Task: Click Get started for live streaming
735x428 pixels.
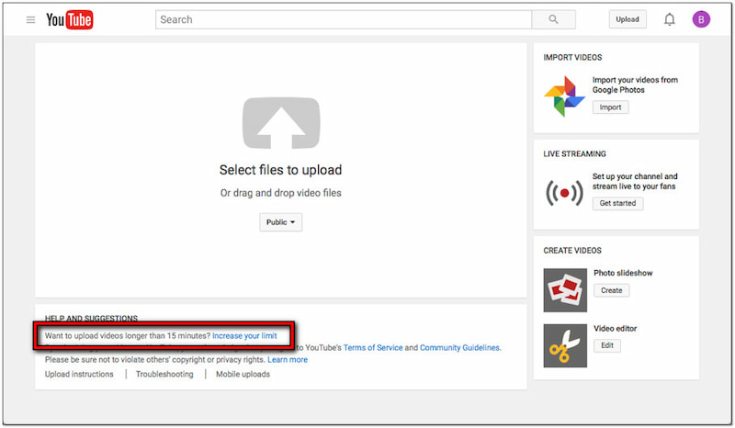Action: (x=617, y=203)
